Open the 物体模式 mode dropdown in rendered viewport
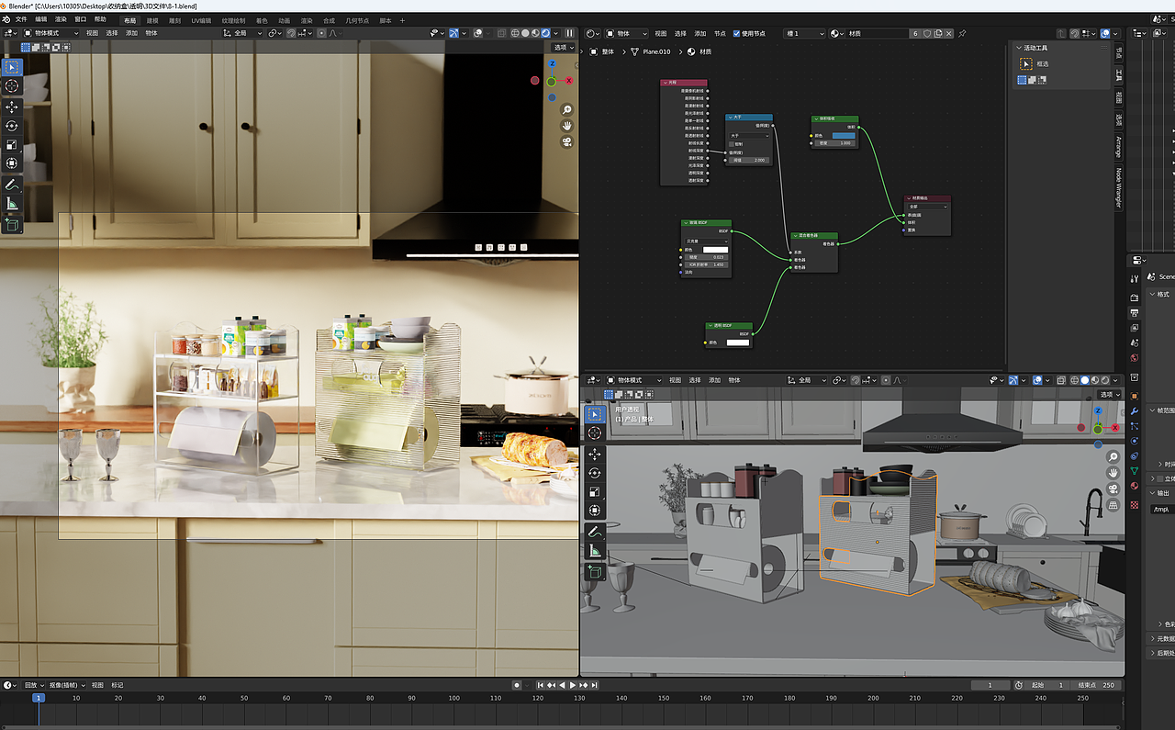Screen dimensions: 1175x730 click(52, 33)
